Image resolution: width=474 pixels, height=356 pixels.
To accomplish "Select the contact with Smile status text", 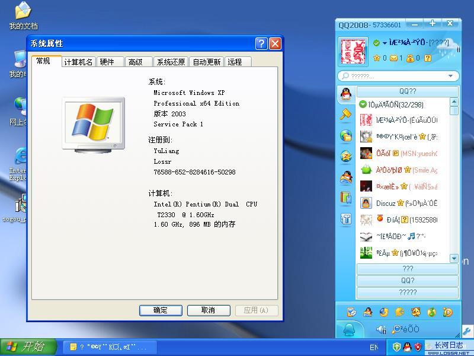I will coord(403,170).
